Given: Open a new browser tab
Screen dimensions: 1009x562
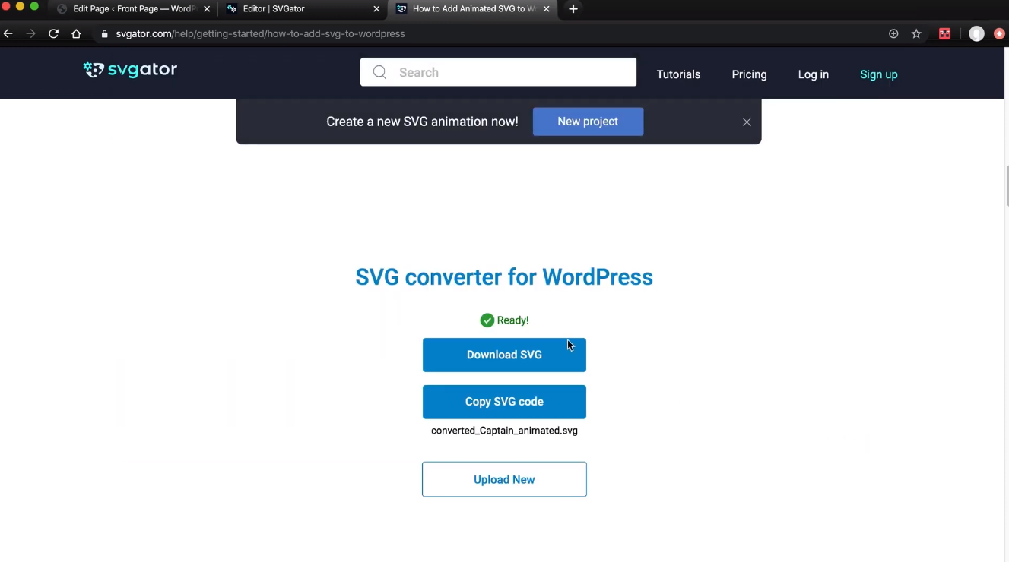Looking at the screenshot, I should 573,9.
